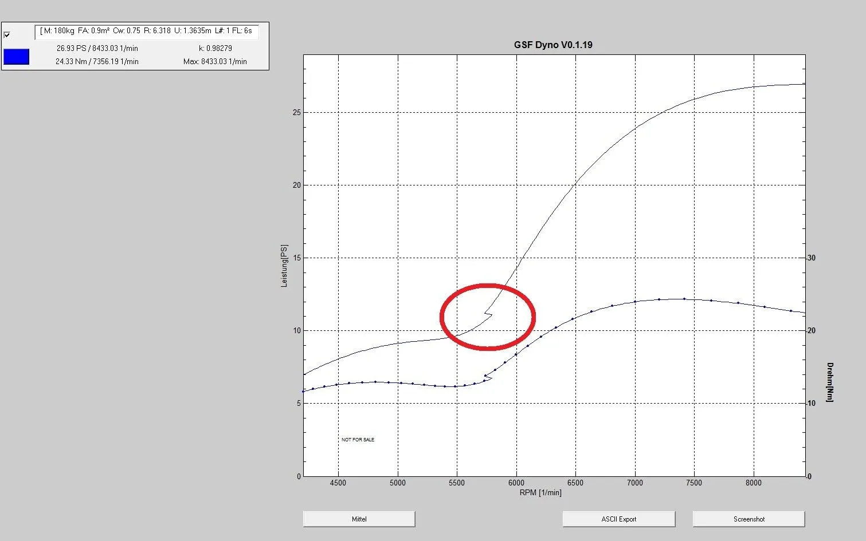Toggle the run visibility checkbox
The height and width of the screenshot is (541, 866).
pos(7,35)
